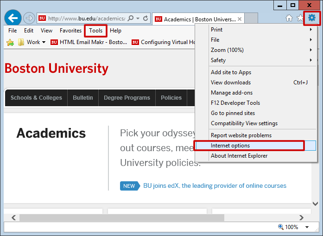323x236 pixels.
Task: Click the Boston University heading link
Action: coord(57,69)
